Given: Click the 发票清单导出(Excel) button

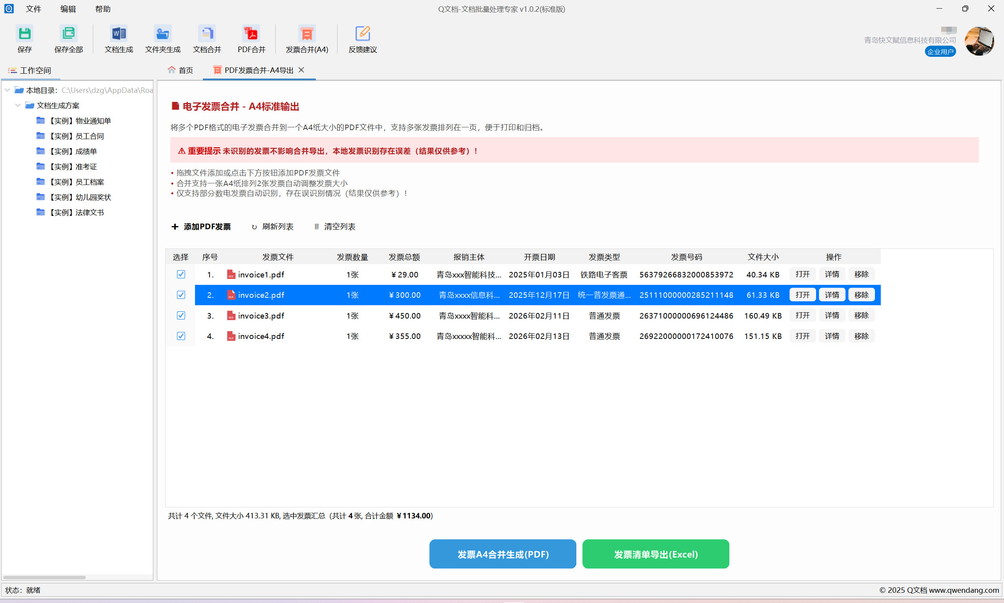Looking at the screenshot, I should (655, 554).
